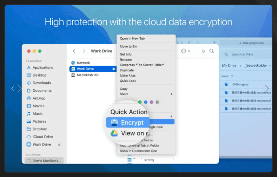Choose Duplicate in context menu
Screen dimensions: 277x177
(x=127, y=70)
